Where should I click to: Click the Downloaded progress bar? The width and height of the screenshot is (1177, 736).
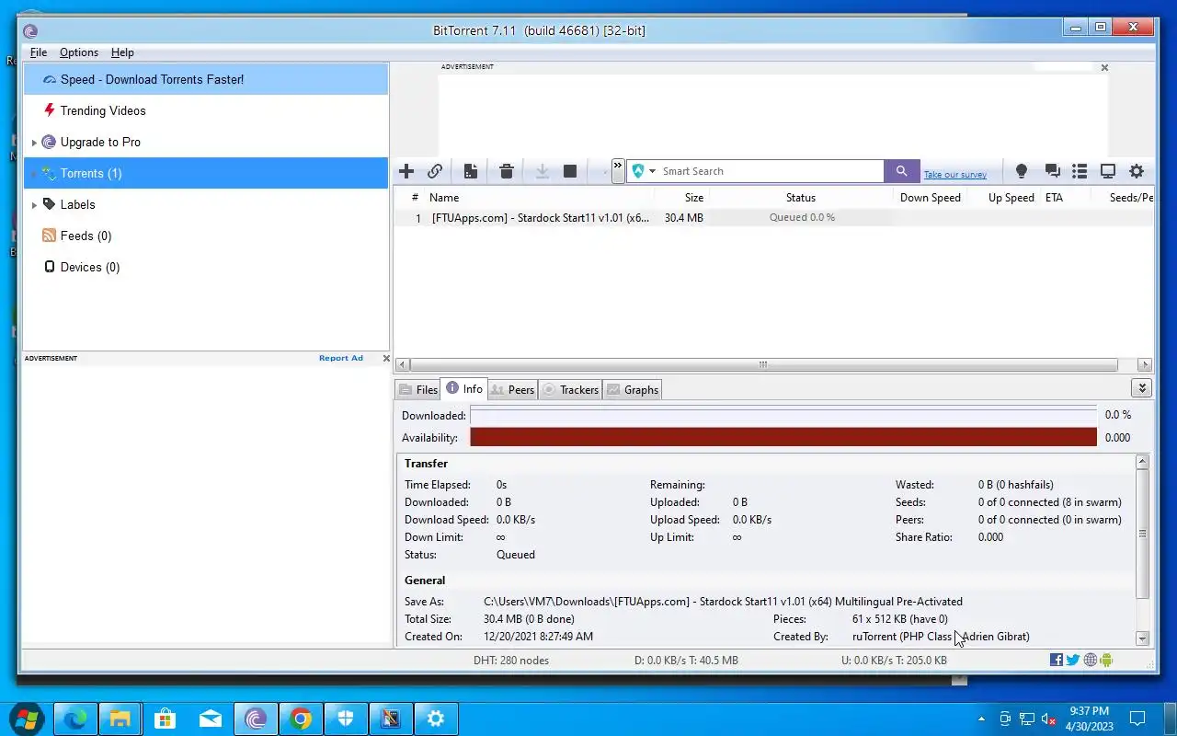(783, 415)
